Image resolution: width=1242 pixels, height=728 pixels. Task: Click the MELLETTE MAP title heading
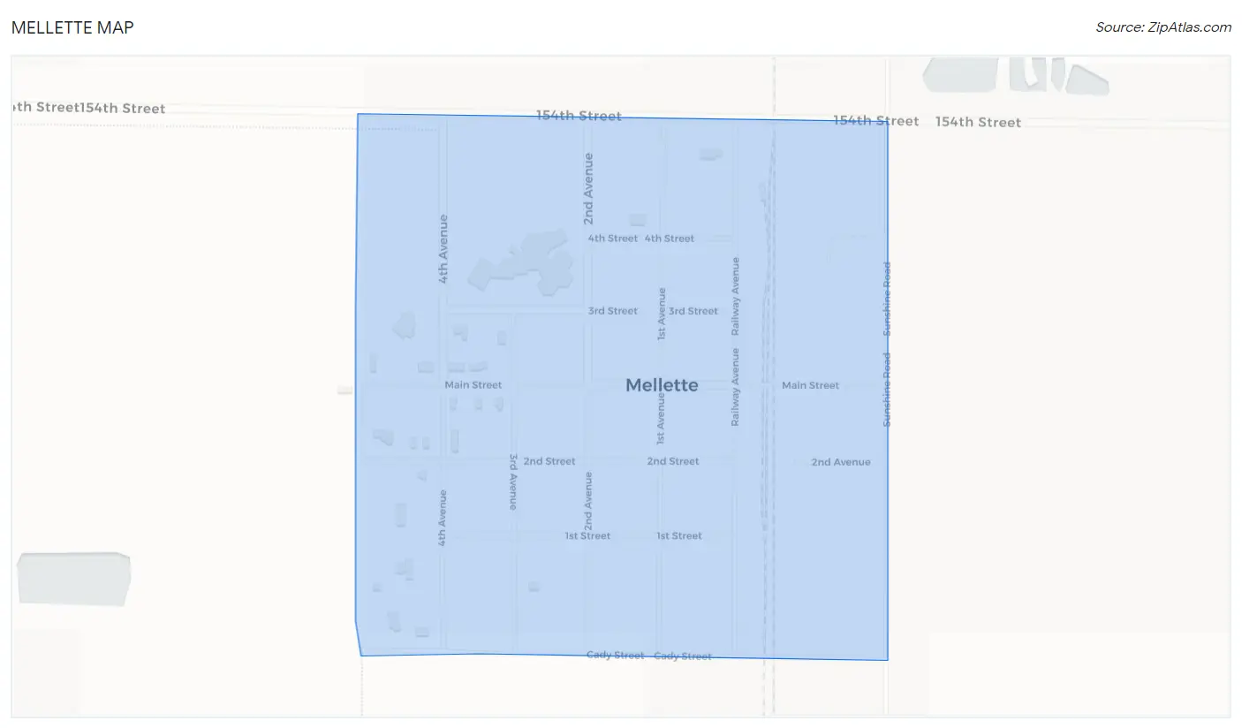pos(72,27)
